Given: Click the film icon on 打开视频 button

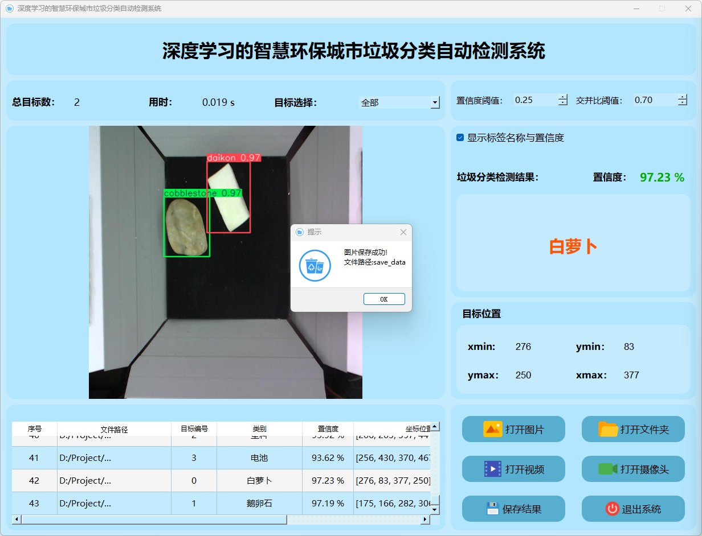Looking at the screenshot, I should point(492,469).
